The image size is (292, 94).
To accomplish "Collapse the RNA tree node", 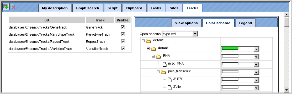I will click(153, 57).
